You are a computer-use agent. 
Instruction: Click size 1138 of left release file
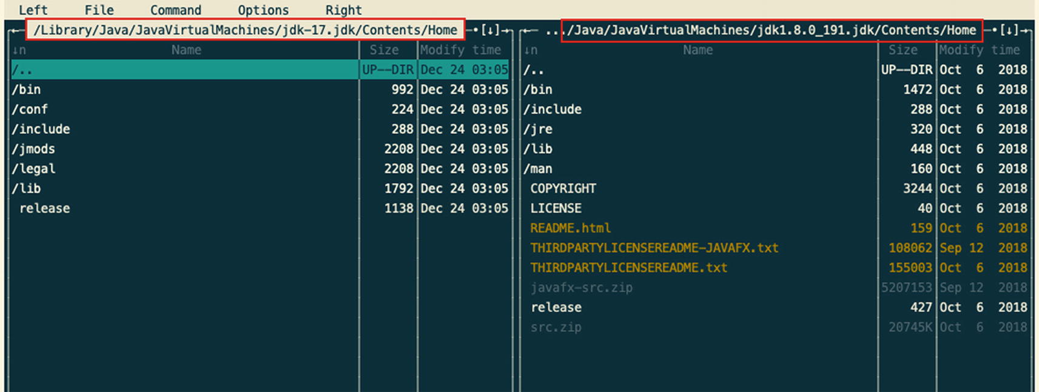[x=398, y=208]
